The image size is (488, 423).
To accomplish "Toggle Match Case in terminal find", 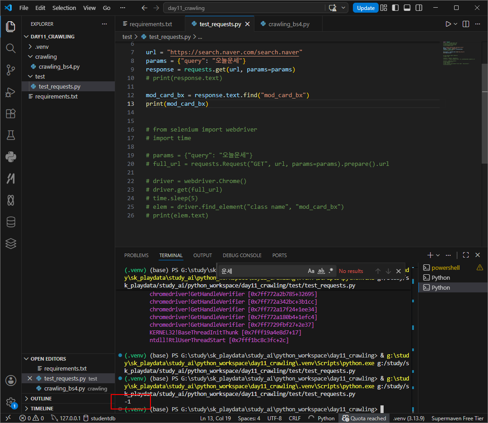I will point(311,271).
